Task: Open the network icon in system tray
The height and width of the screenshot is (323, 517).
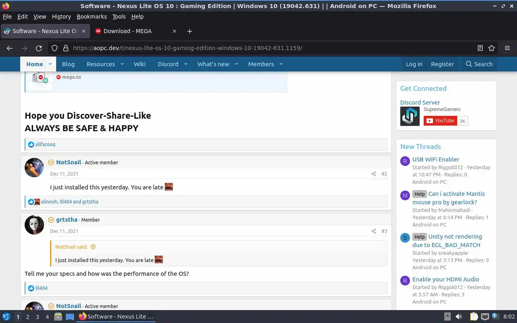Action: [x=485, y=317]
